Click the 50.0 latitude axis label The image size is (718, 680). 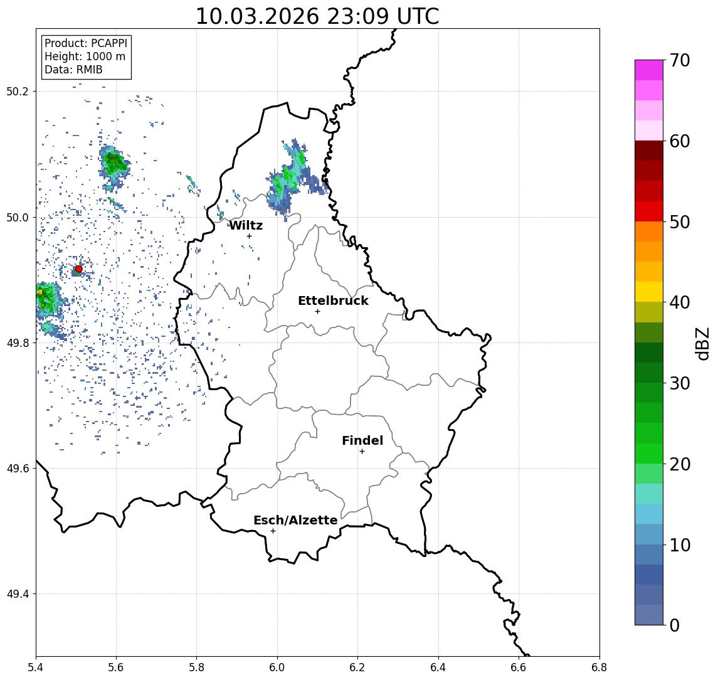(17, 218)
